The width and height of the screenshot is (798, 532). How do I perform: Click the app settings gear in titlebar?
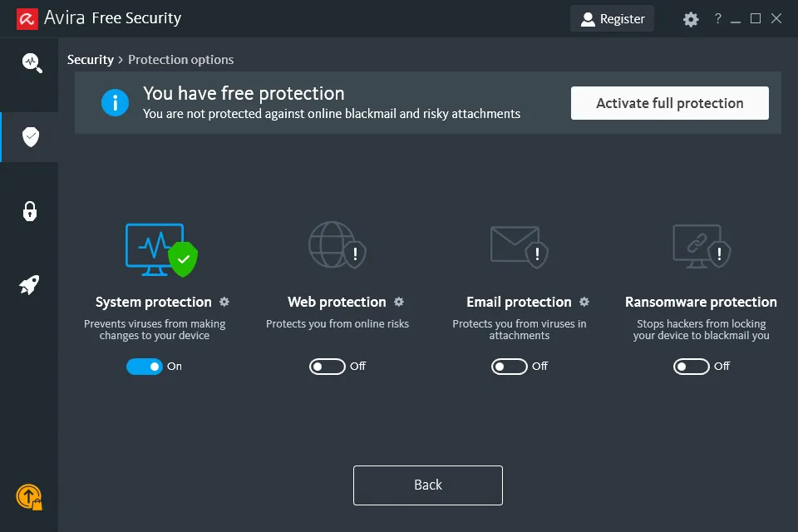click(691, 18)
